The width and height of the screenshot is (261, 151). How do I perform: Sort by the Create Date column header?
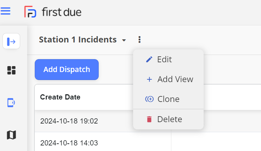[x=60, y=97]
